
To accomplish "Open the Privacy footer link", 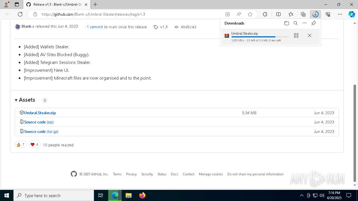I will [131, 174].
